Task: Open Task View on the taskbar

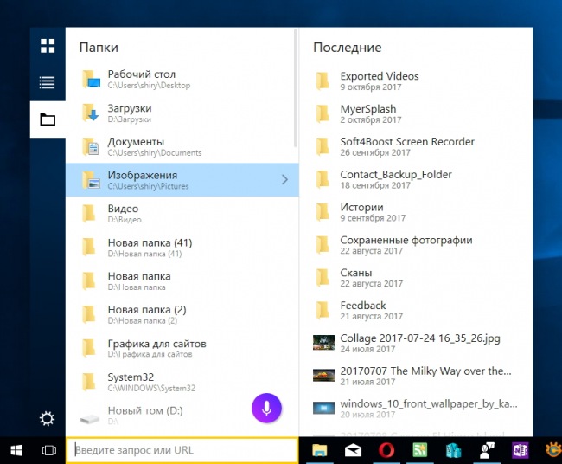Action: (49, 450)
